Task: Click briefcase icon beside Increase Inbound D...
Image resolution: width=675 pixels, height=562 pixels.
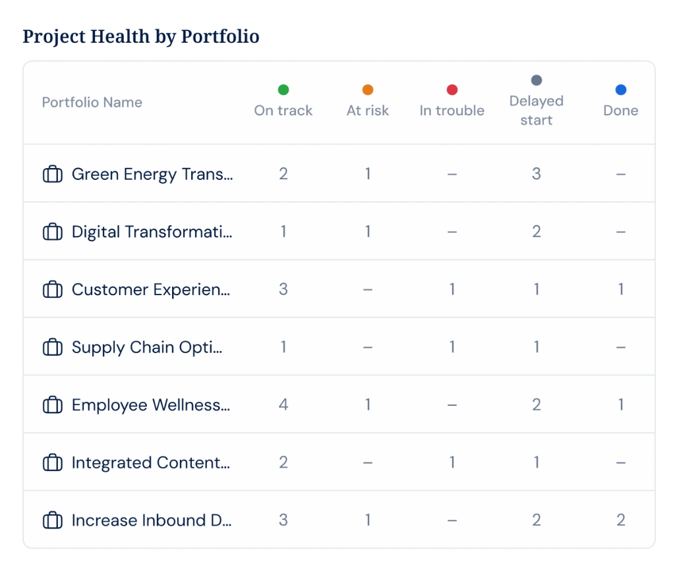Action: 53,520
